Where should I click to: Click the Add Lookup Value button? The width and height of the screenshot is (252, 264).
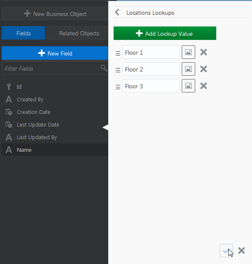tap(165, 33)
